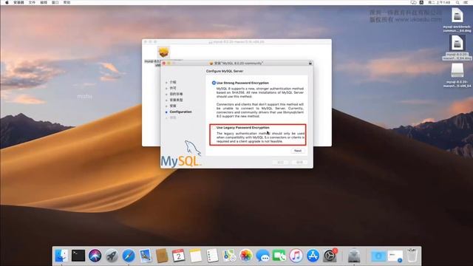Image resolution: width=473 pixels, height=266 pixels.
Task: Open Notification Center in menu bar
Action: click(x=466, y=2)
